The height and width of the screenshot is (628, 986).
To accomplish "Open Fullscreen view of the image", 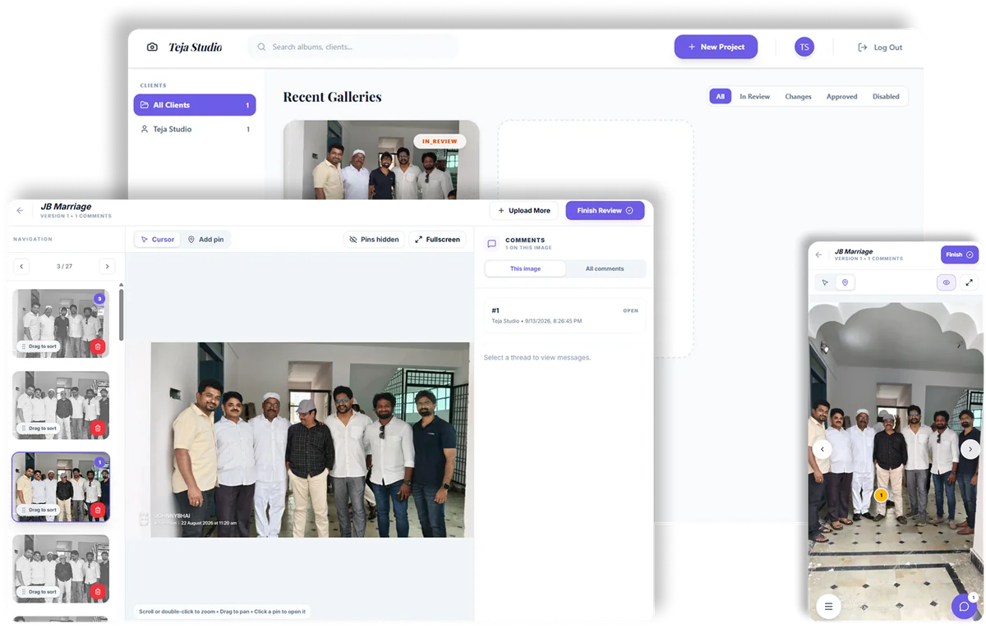I will pyautogui.click(x=437, y=240).
